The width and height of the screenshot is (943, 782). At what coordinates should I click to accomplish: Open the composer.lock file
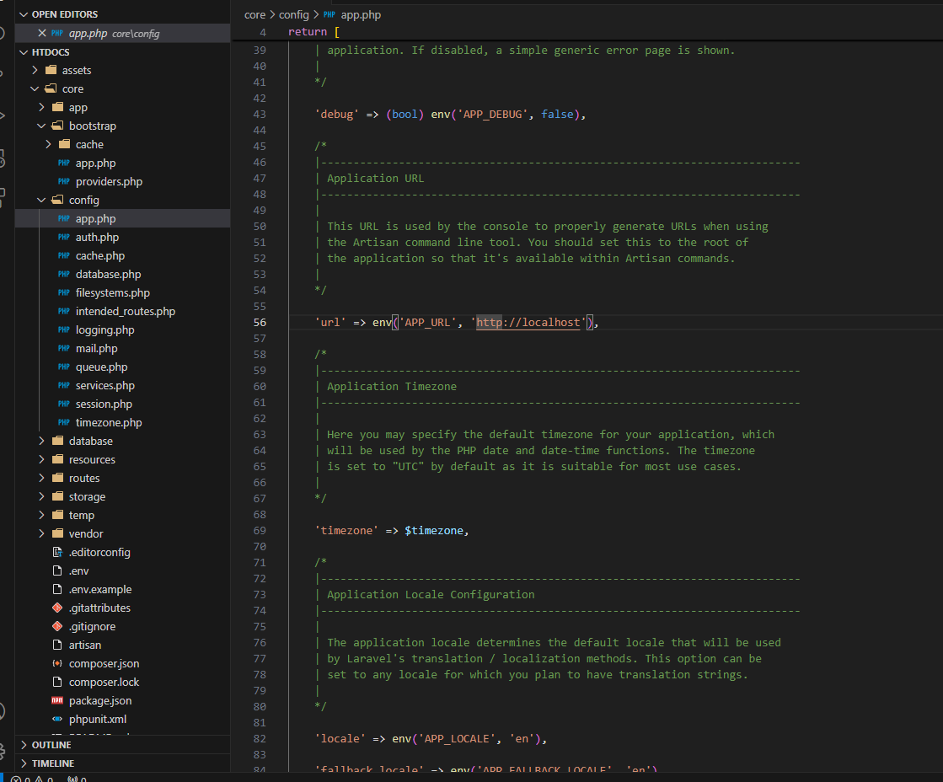point(104,683)
